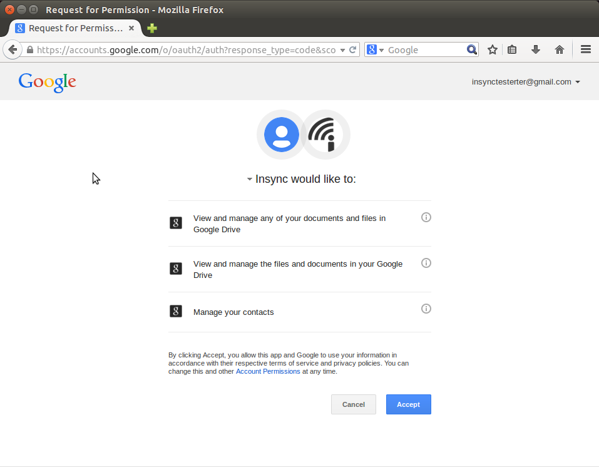Open the downloads arrow icon
This screenshot has width=599, height=467.
(536, 49)
